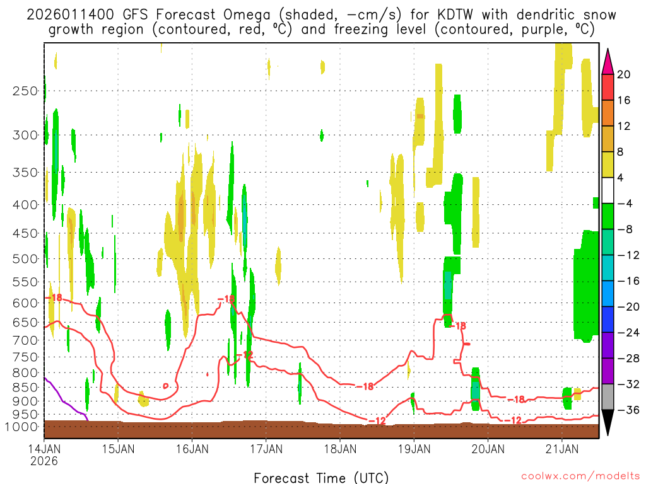Click the 19JAN x-axis tick label
646x484 pixels.
point(414,449)
